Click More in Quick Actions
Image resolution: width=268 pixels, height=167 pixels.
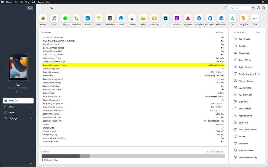point(258,32)
